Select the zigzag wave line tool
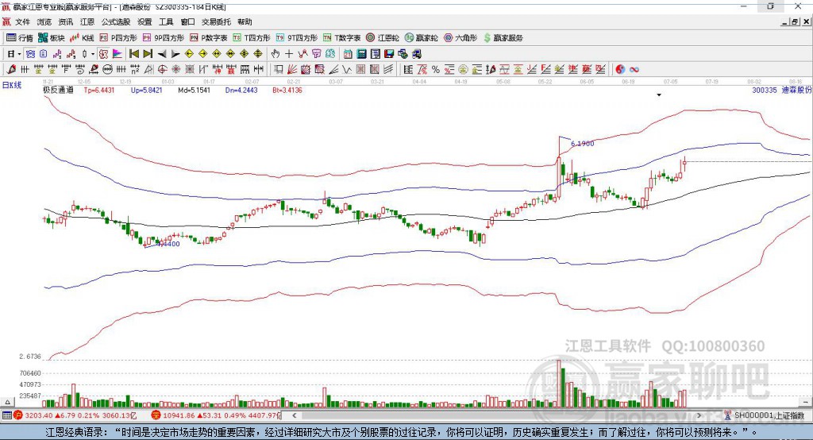The width and height of the screenshot is (813, 440). (x=346, y=69)
